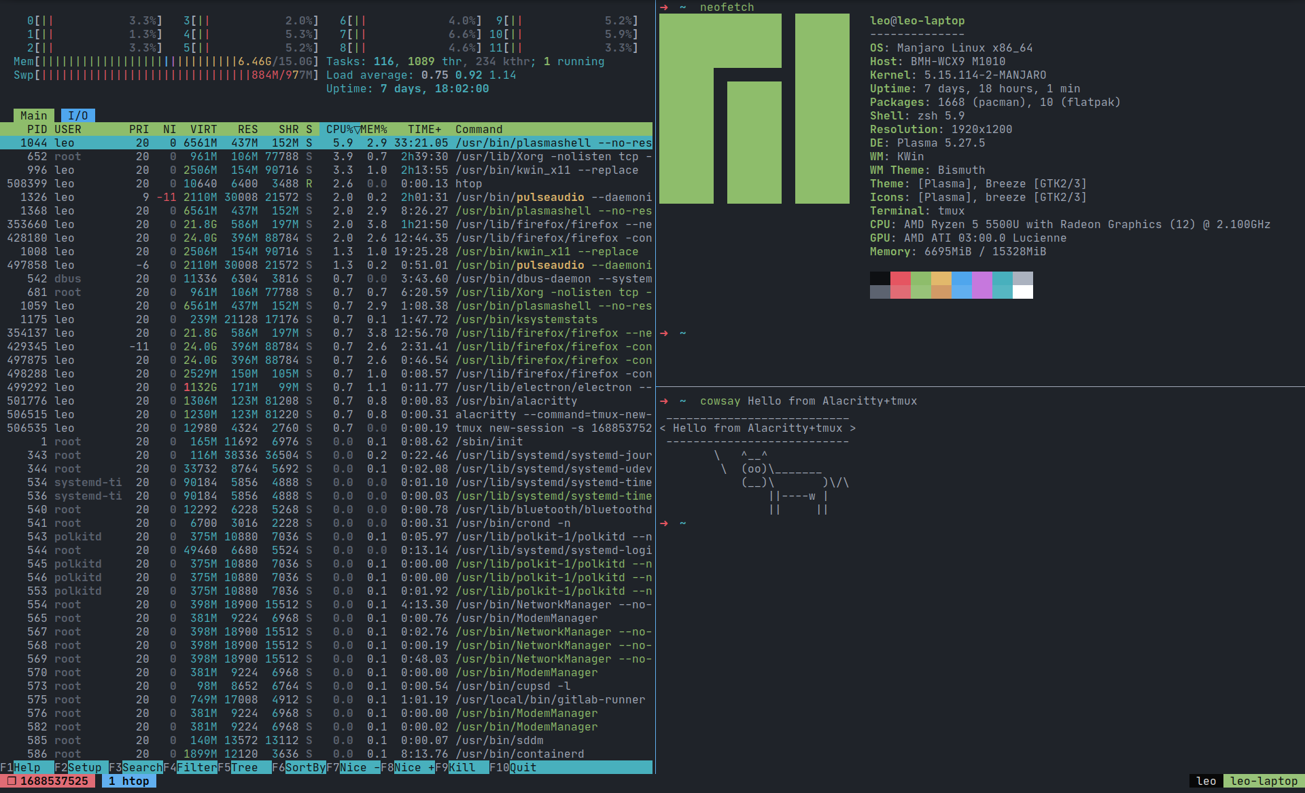1305x793 pixels.
Task: Select the htop process row PID 508399
Action: pos(326,183)
